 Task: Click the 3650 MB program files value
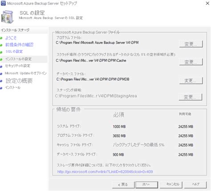[x=119, y=136]
